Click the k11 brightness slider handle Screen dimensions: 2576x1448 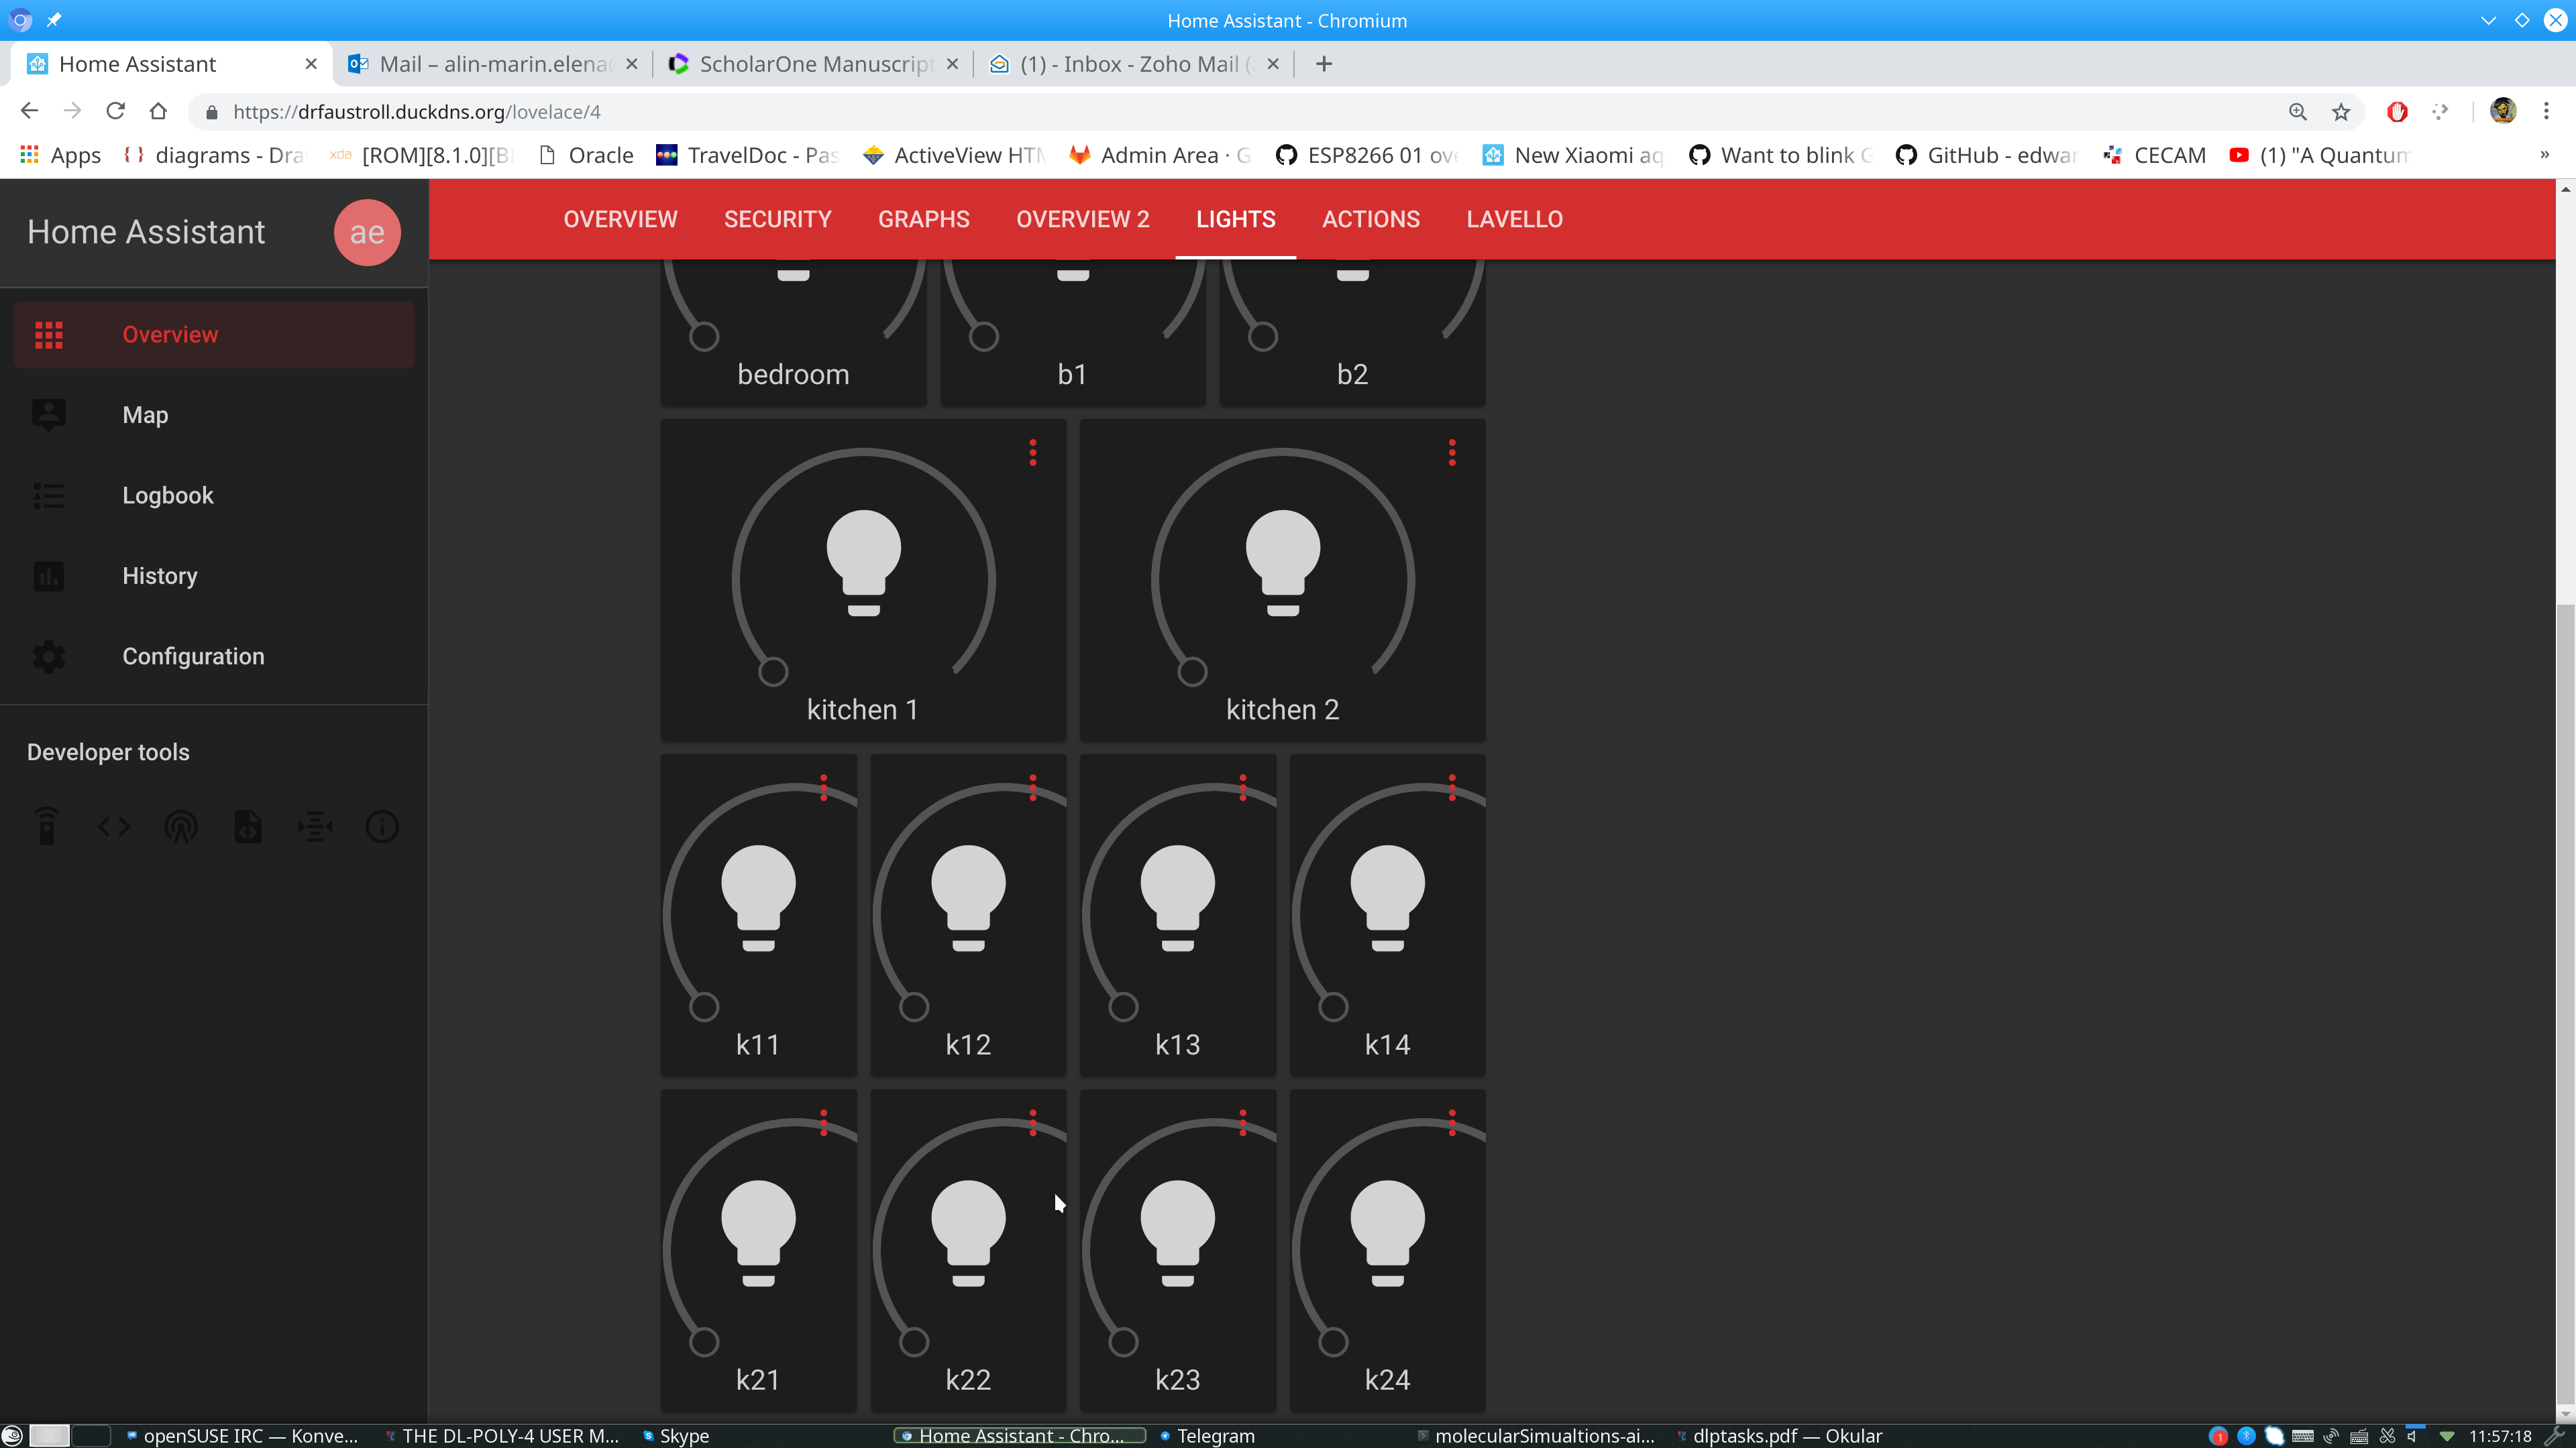pyautogui.click(x=704, y=1006)
